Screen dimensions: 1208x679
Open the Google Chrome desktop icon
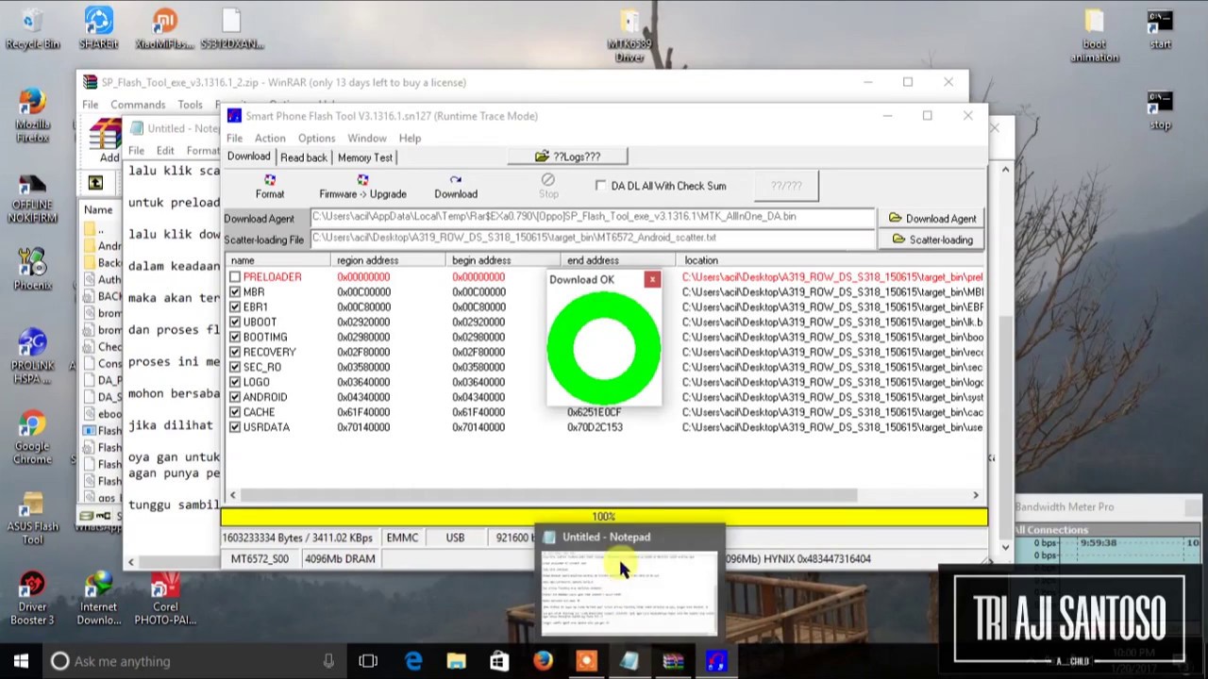31,438
